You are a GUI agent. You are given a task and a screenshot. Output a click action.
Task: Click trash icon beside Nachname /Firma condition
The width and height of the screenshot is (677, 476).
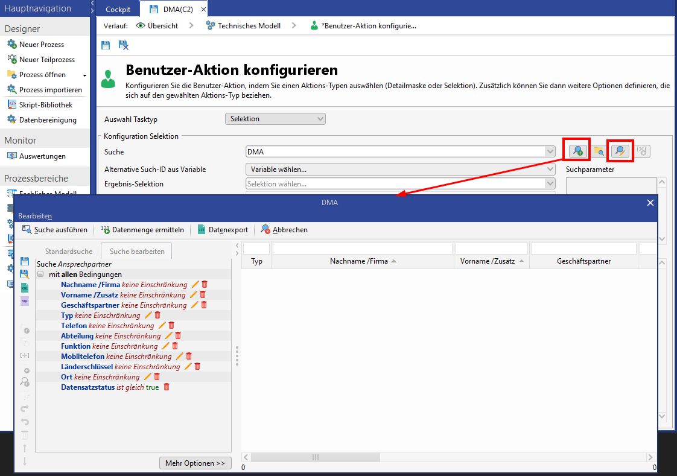(x=205, y=284)
